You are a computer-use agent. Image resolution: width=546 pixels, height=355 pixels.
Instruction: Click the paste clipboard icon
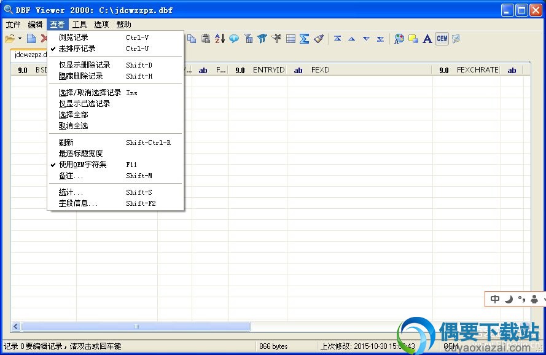click(206, 38)
